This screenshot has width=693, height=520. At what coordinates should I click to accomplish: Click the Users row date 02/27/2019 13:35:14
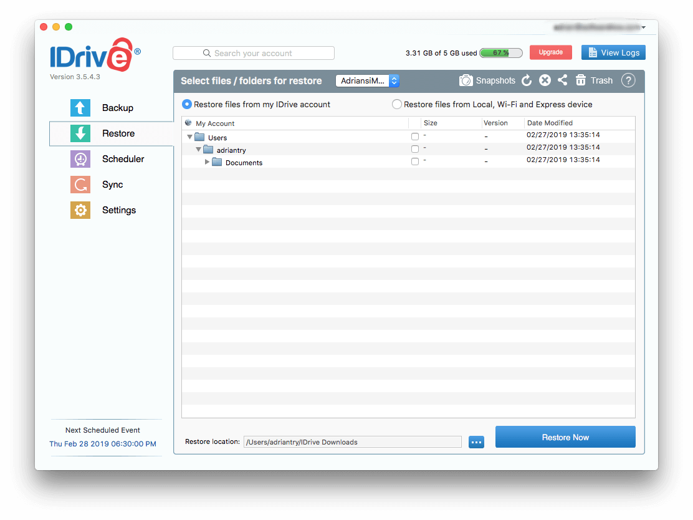coord(563,135)
